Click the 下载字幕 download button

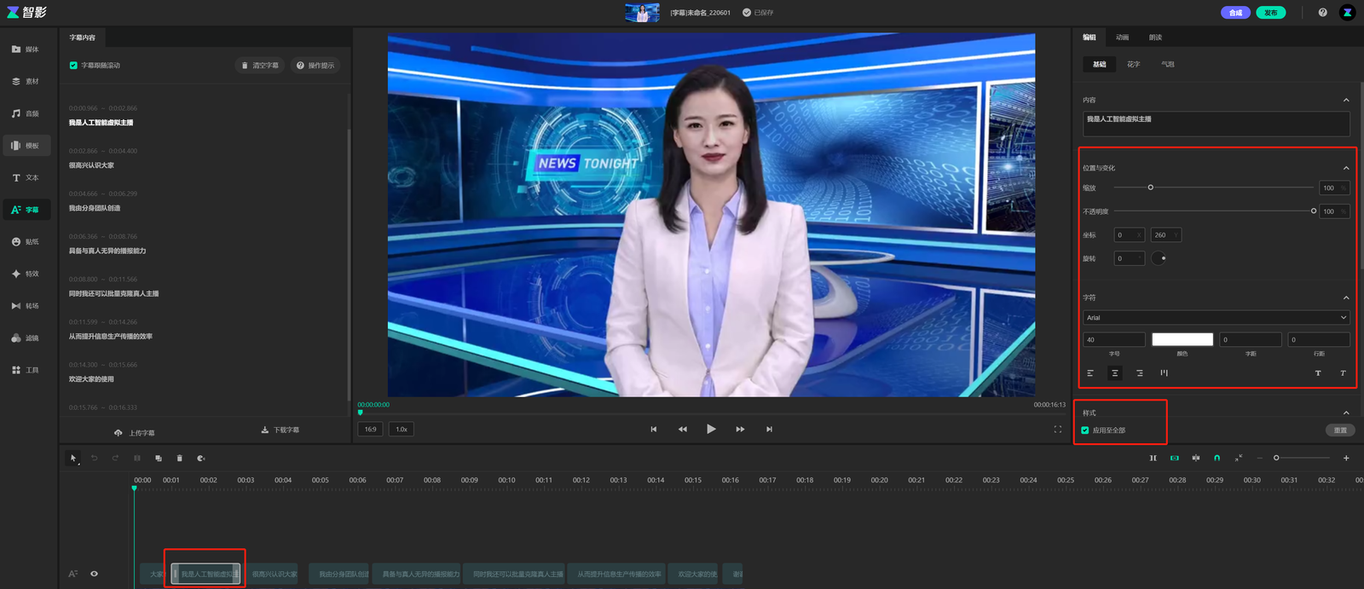click(280, 430)
